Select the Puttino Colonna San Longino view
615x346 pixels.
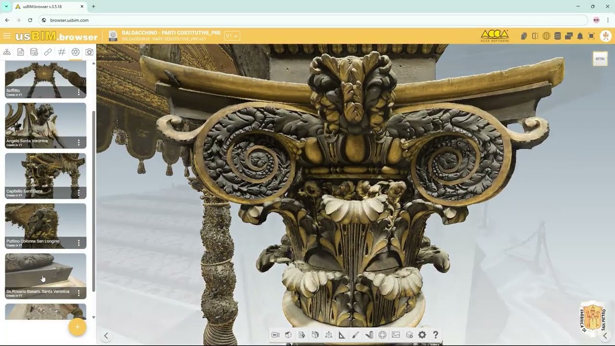[46, 226]
